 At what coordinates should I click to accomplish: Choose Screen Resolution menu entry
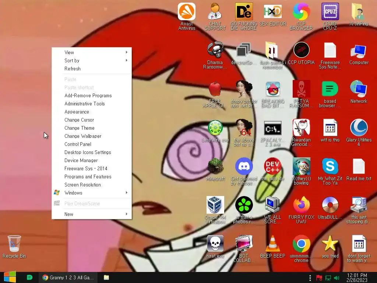click(92, 185)
